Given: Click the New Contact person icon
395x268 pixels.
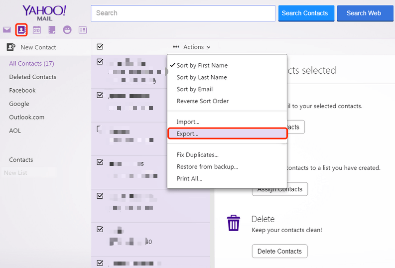Looking at the screenshot, I should (11, 47).
